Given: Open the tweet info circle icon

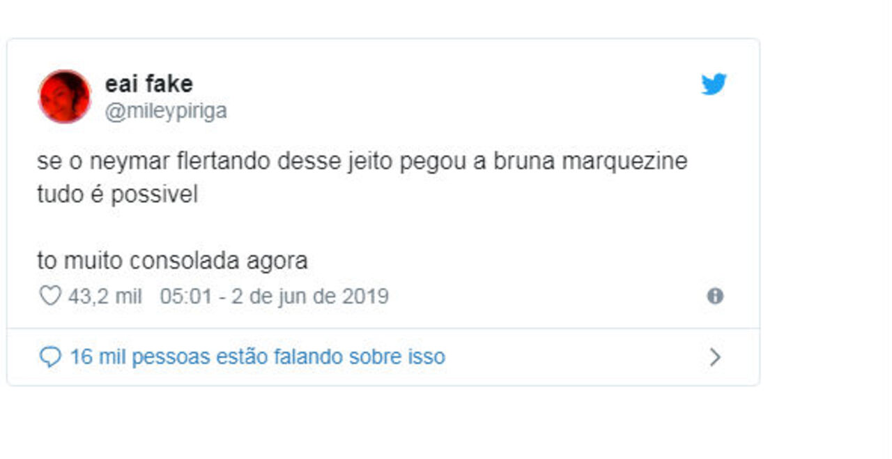Looking at the screenshot, I should pos(715,296).
